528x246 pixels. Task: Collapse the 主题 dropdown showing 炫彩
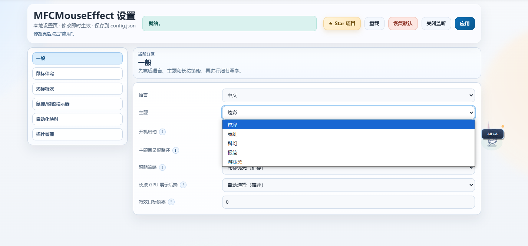click(x=348, y=112)
